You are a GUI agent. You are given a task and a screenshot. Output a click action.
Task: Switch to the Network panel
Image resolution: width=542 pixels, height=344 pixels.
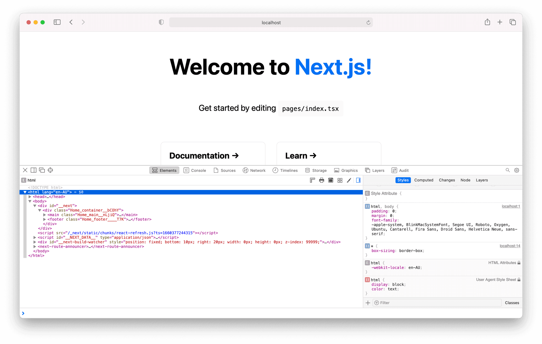[254, 170]
